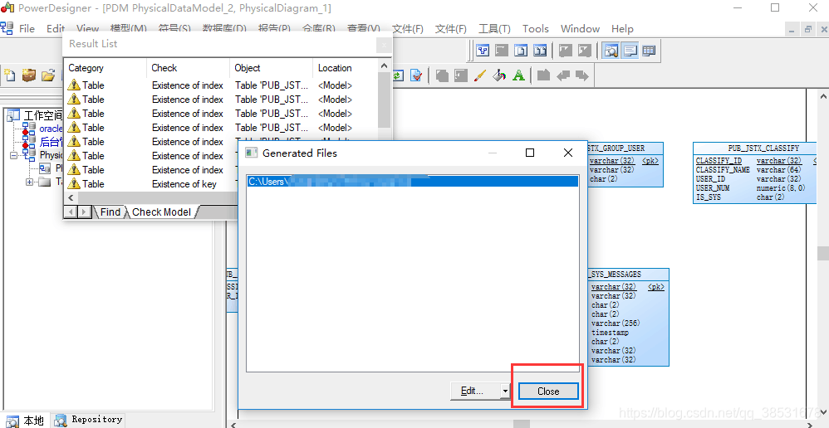Click the diagram horizontal scrollbar left arrow
This screenshot has height=428, width=829.
tap(233, 424)
